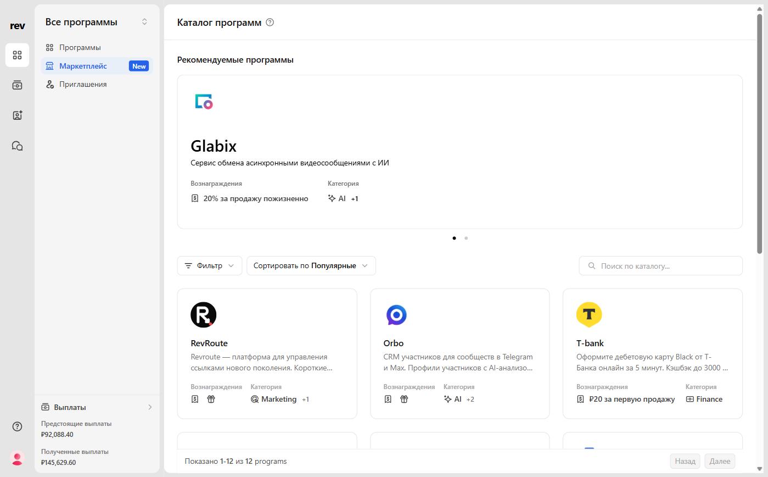Click the T-bank logo
Viewport: 768px width, 477px height.
point(589,315)
